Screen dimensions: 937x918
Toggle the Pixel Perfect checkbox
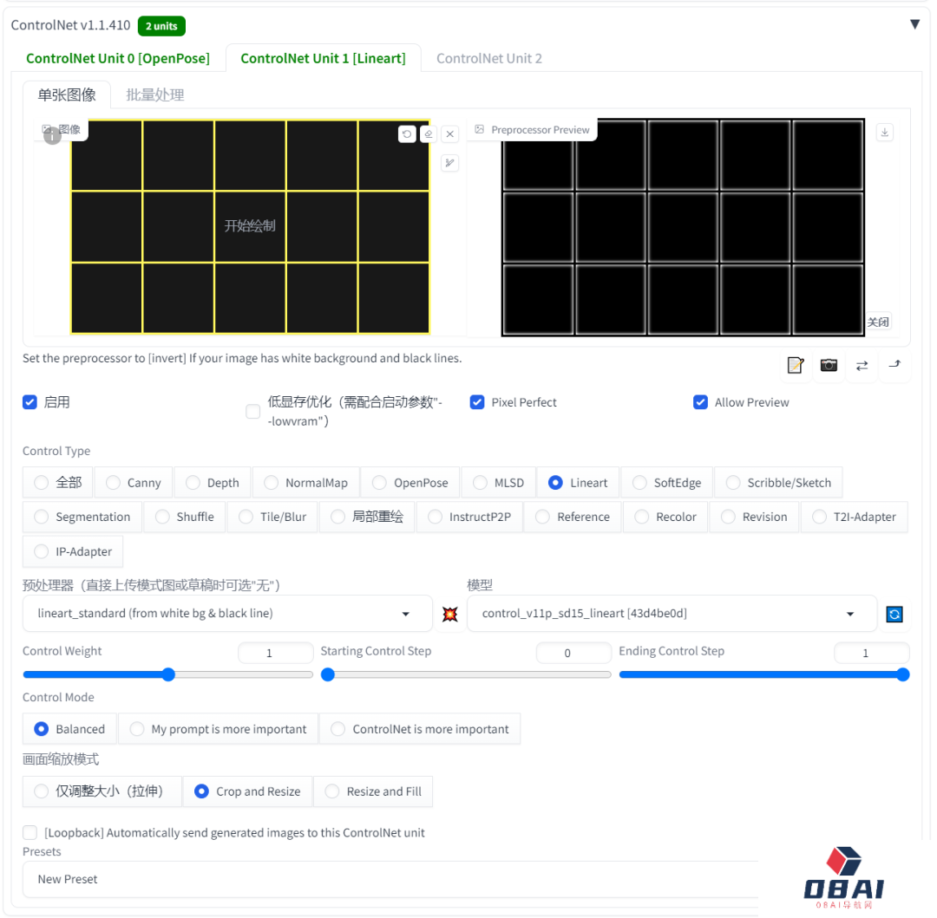[x=477, y=402]
